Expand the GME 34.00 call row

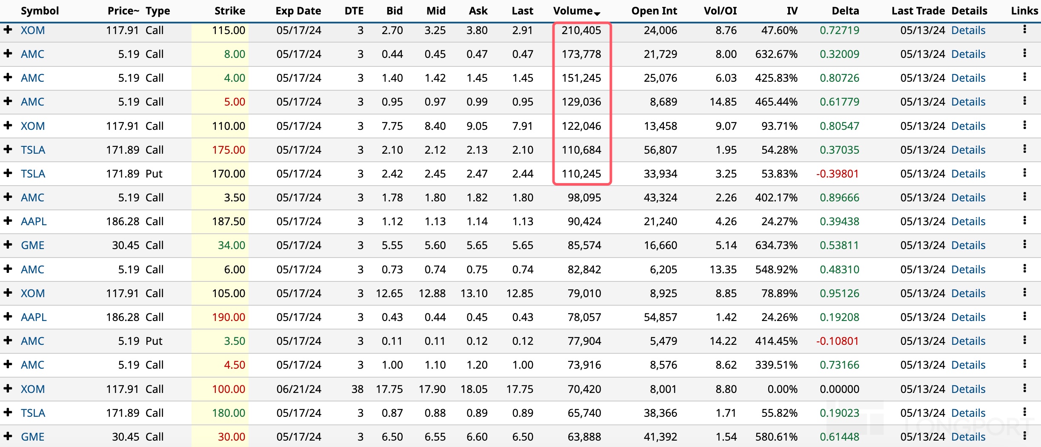pyautogui.click(x=8, y=245)
